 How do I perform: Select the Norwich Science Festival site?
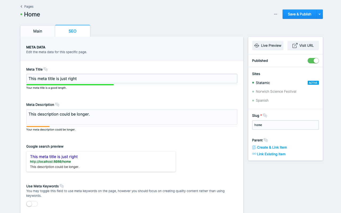[276, 92]
